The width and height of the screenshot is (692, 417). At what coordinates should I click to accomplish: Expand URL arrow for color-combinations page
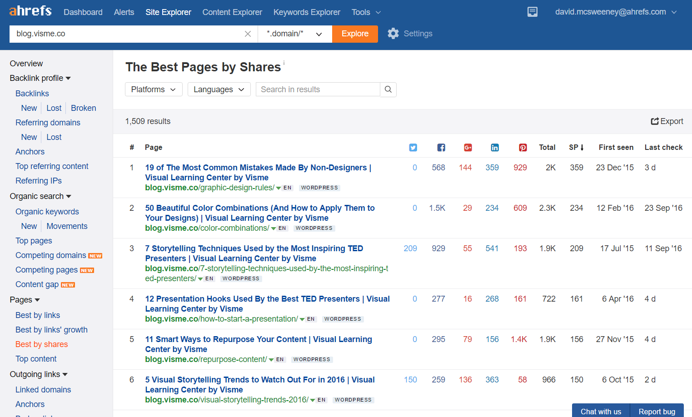coord(274,228)
